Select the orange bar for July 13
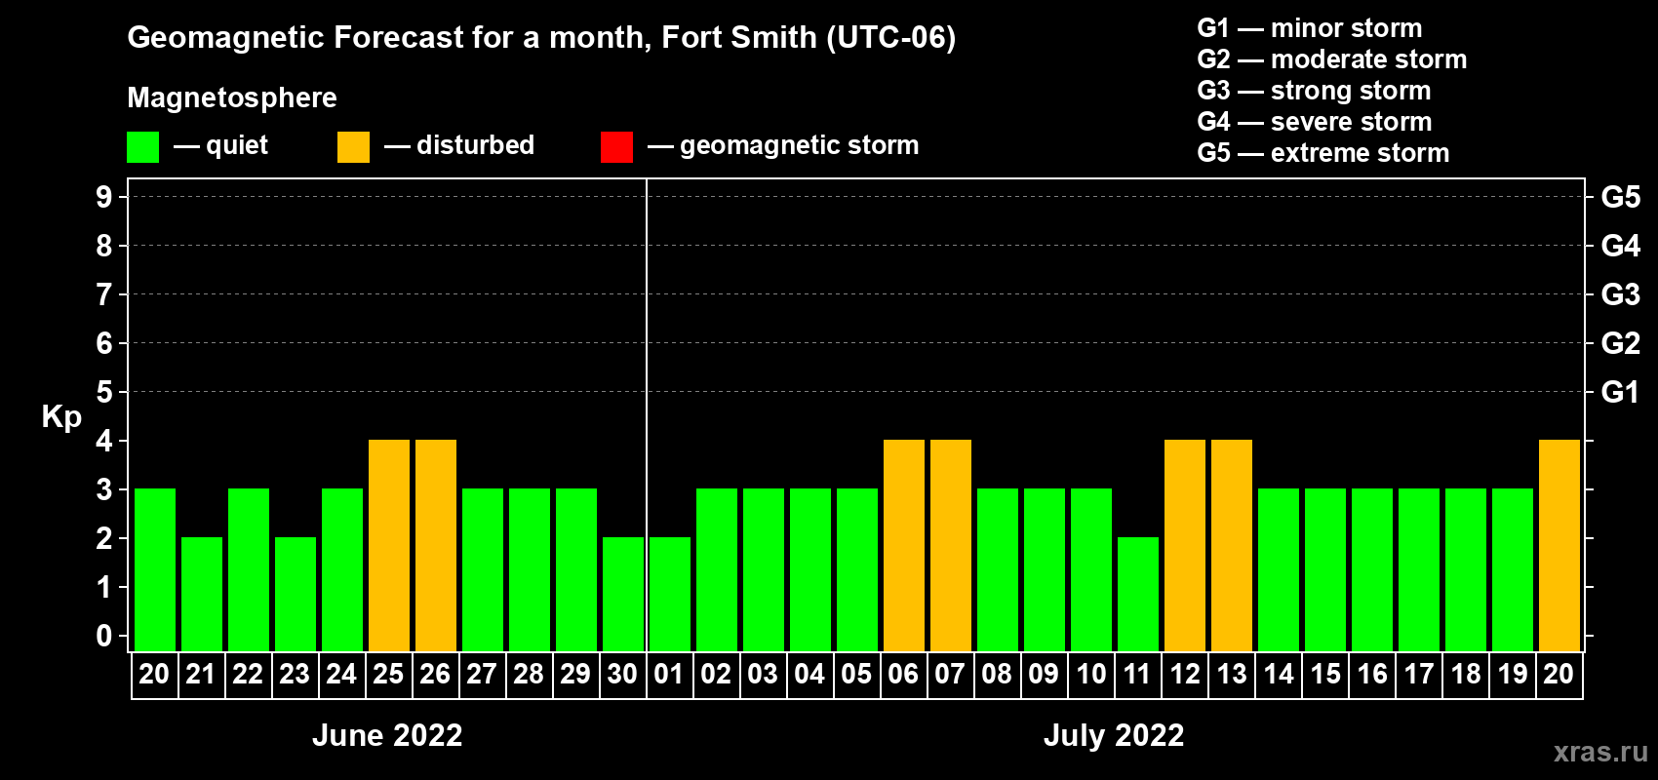Image resolution: width=1658 pixels, height=780 pixels. (1232, 546)
